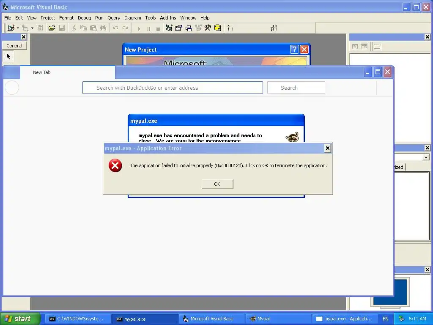Click OK in the Application Error dialog
Image resolution: width=433 pixels, height=325 pixels.
click(217, 184)
